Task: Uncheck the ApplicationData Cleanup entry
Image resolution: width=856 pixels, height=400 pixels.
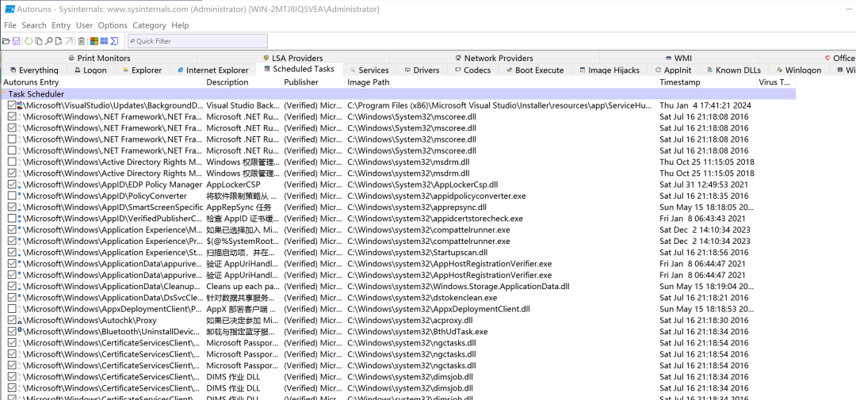Action: (12, 286)
